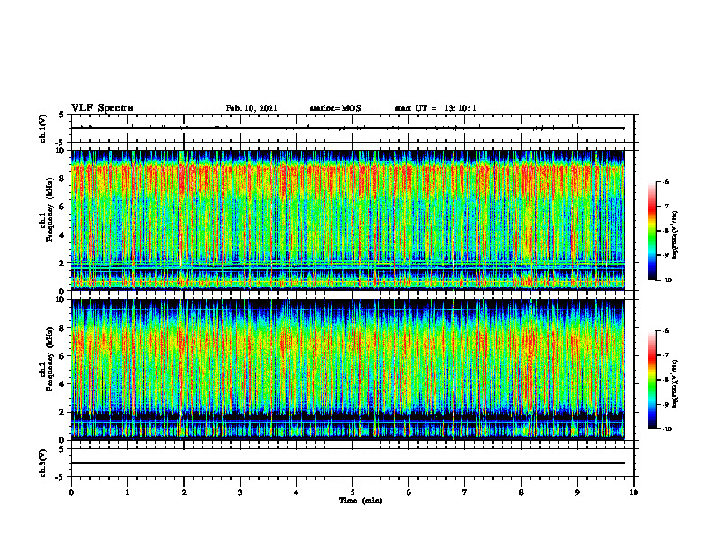The width and height of the screenshot is (714, 552).
Task: Click the "5" tick on ch.1(V) axis
Action: (x=63, y=115)
